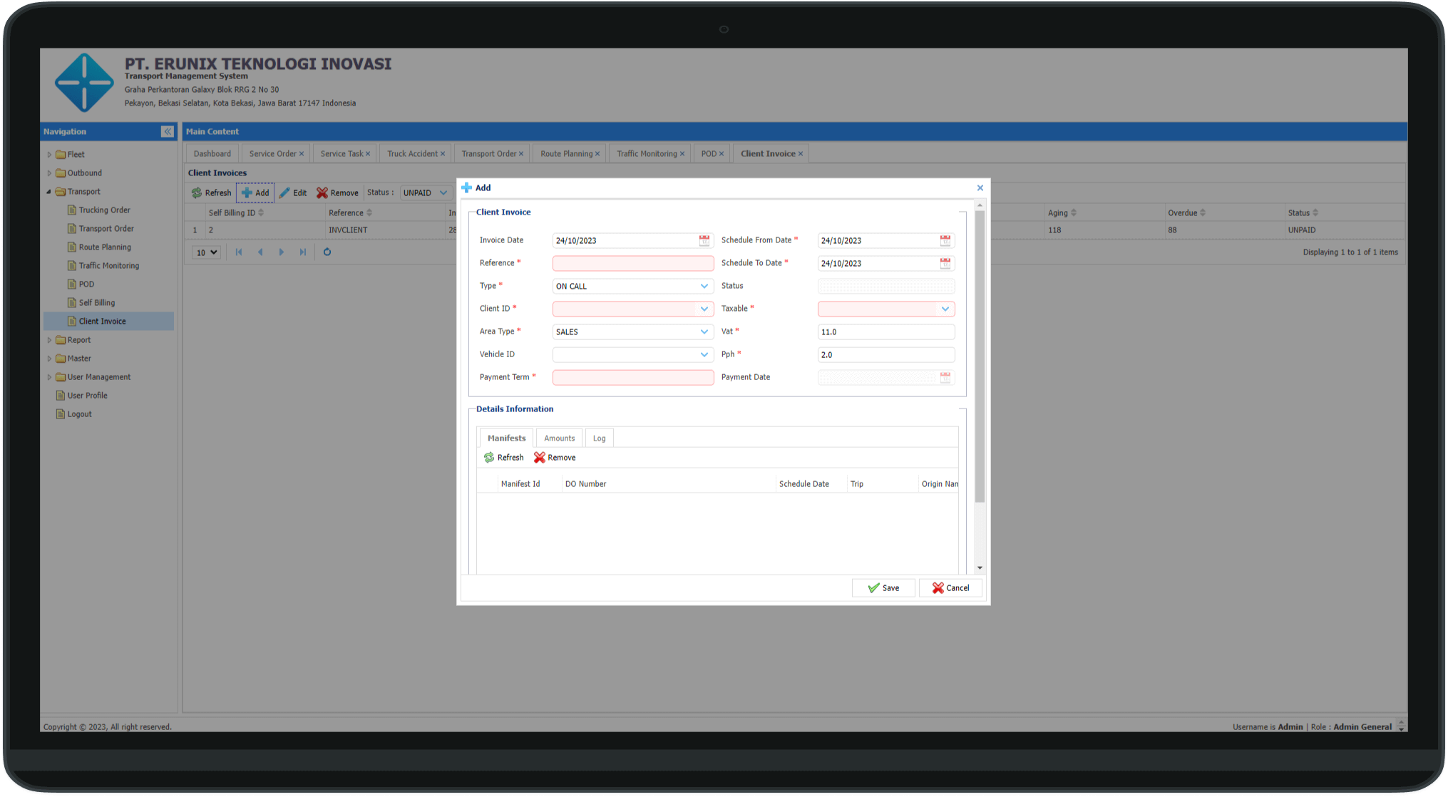Open the Payment Date calendar picker
Image resolution: width=1448 pixels, height=797 pixels.
945,378
